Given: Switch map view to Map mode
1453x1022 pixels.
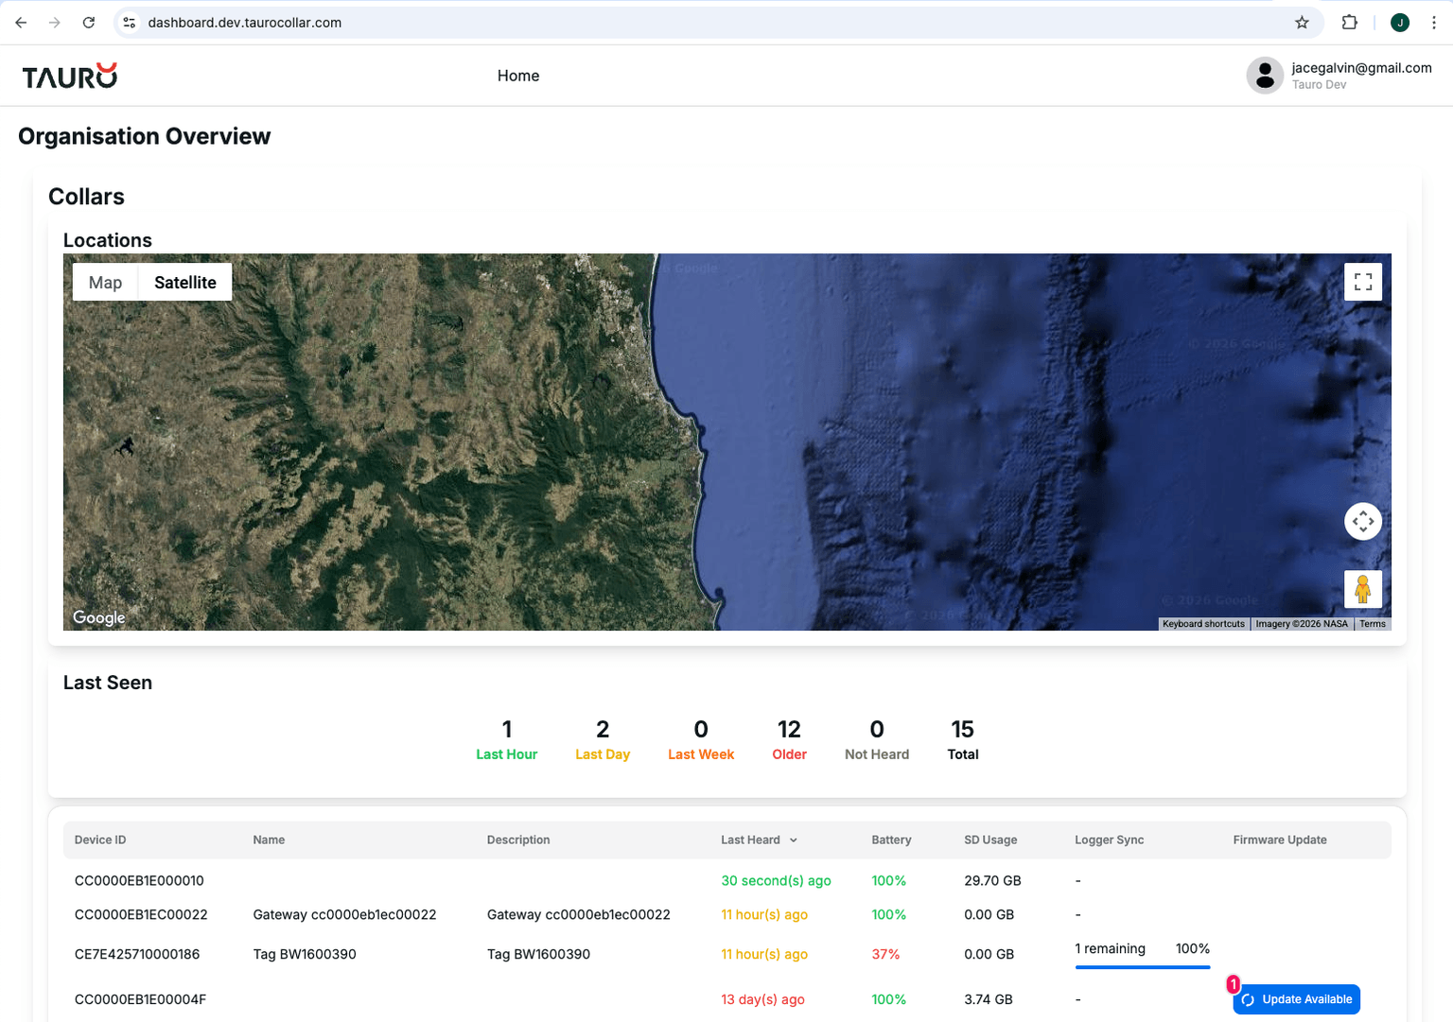Looking at the screenshot, I should coord(105,282).
